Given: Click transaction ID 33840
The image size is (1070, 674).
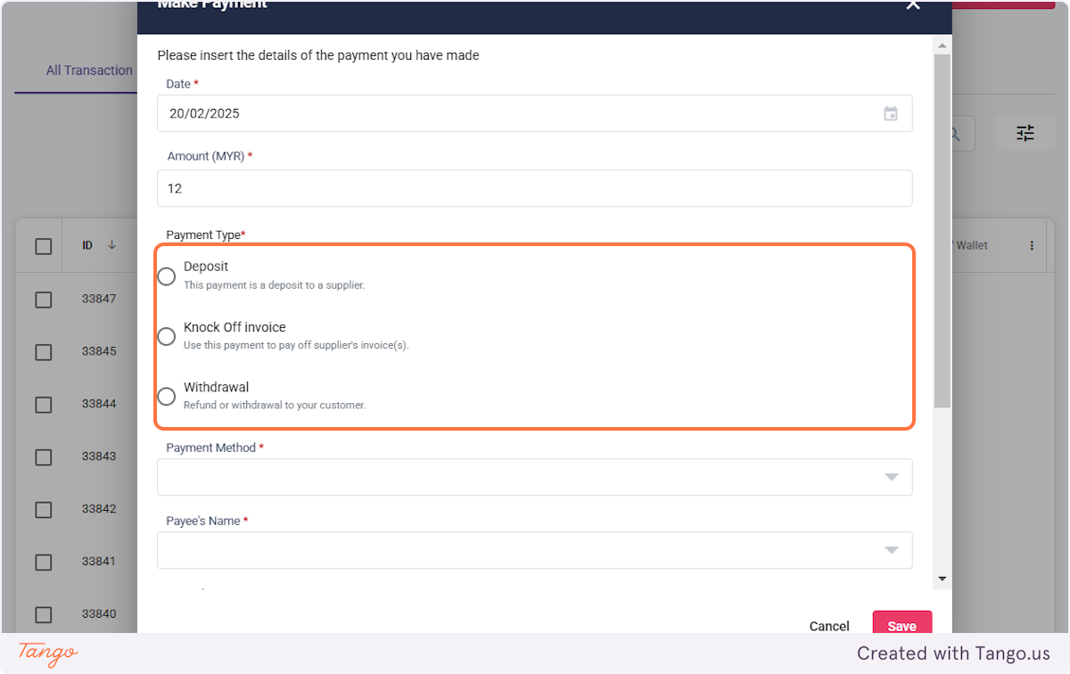Looking at the screenshot, I should pos(99,614).
